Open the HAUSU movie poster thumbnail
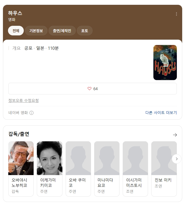Image resolution: width=187 pixels, height=211 pixels. (165, 63)
